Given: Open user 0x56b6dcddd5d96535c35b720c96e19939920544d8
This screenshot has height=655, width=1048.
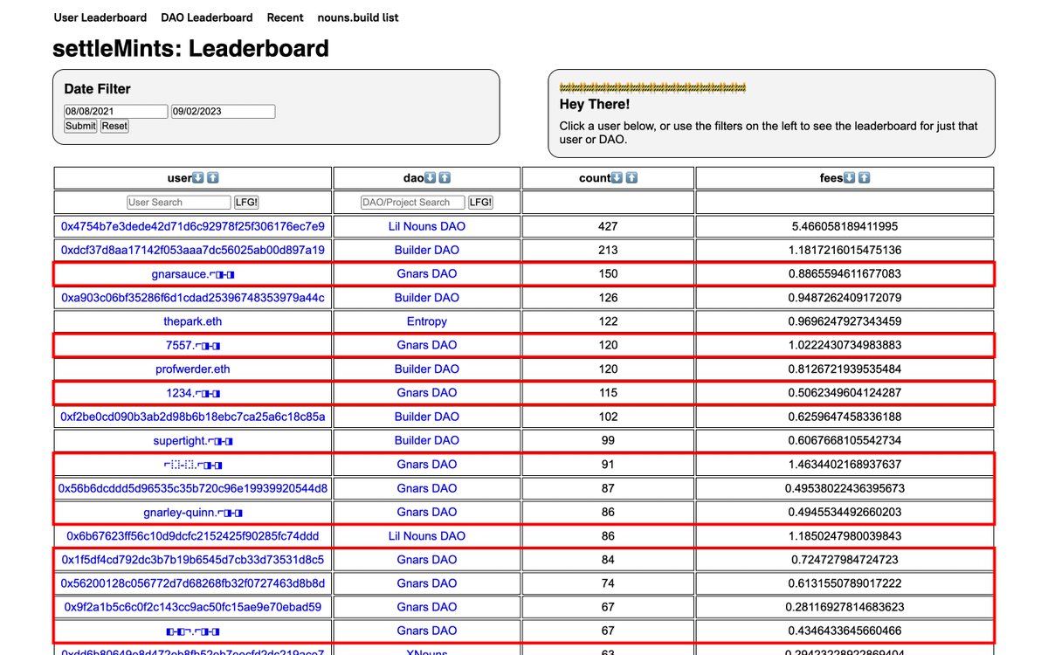Looking at the screenshot, I should tap(193, 488).
